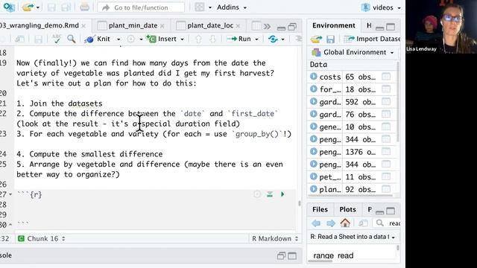Select the Files tab
Screen dimensions: 477x268
[320, 209]
